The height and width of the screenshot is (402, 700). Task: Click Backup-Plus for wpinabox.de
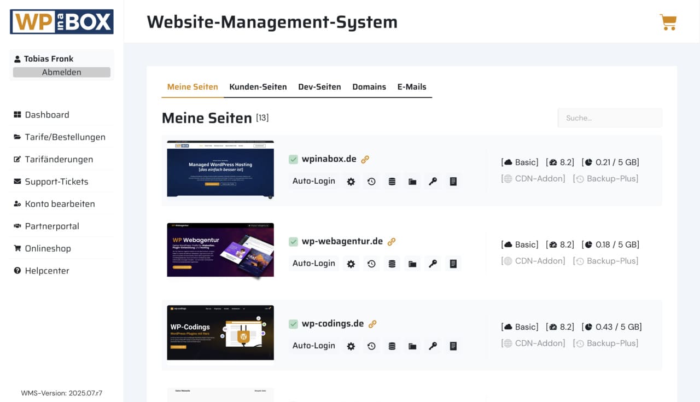click(606, 178)
